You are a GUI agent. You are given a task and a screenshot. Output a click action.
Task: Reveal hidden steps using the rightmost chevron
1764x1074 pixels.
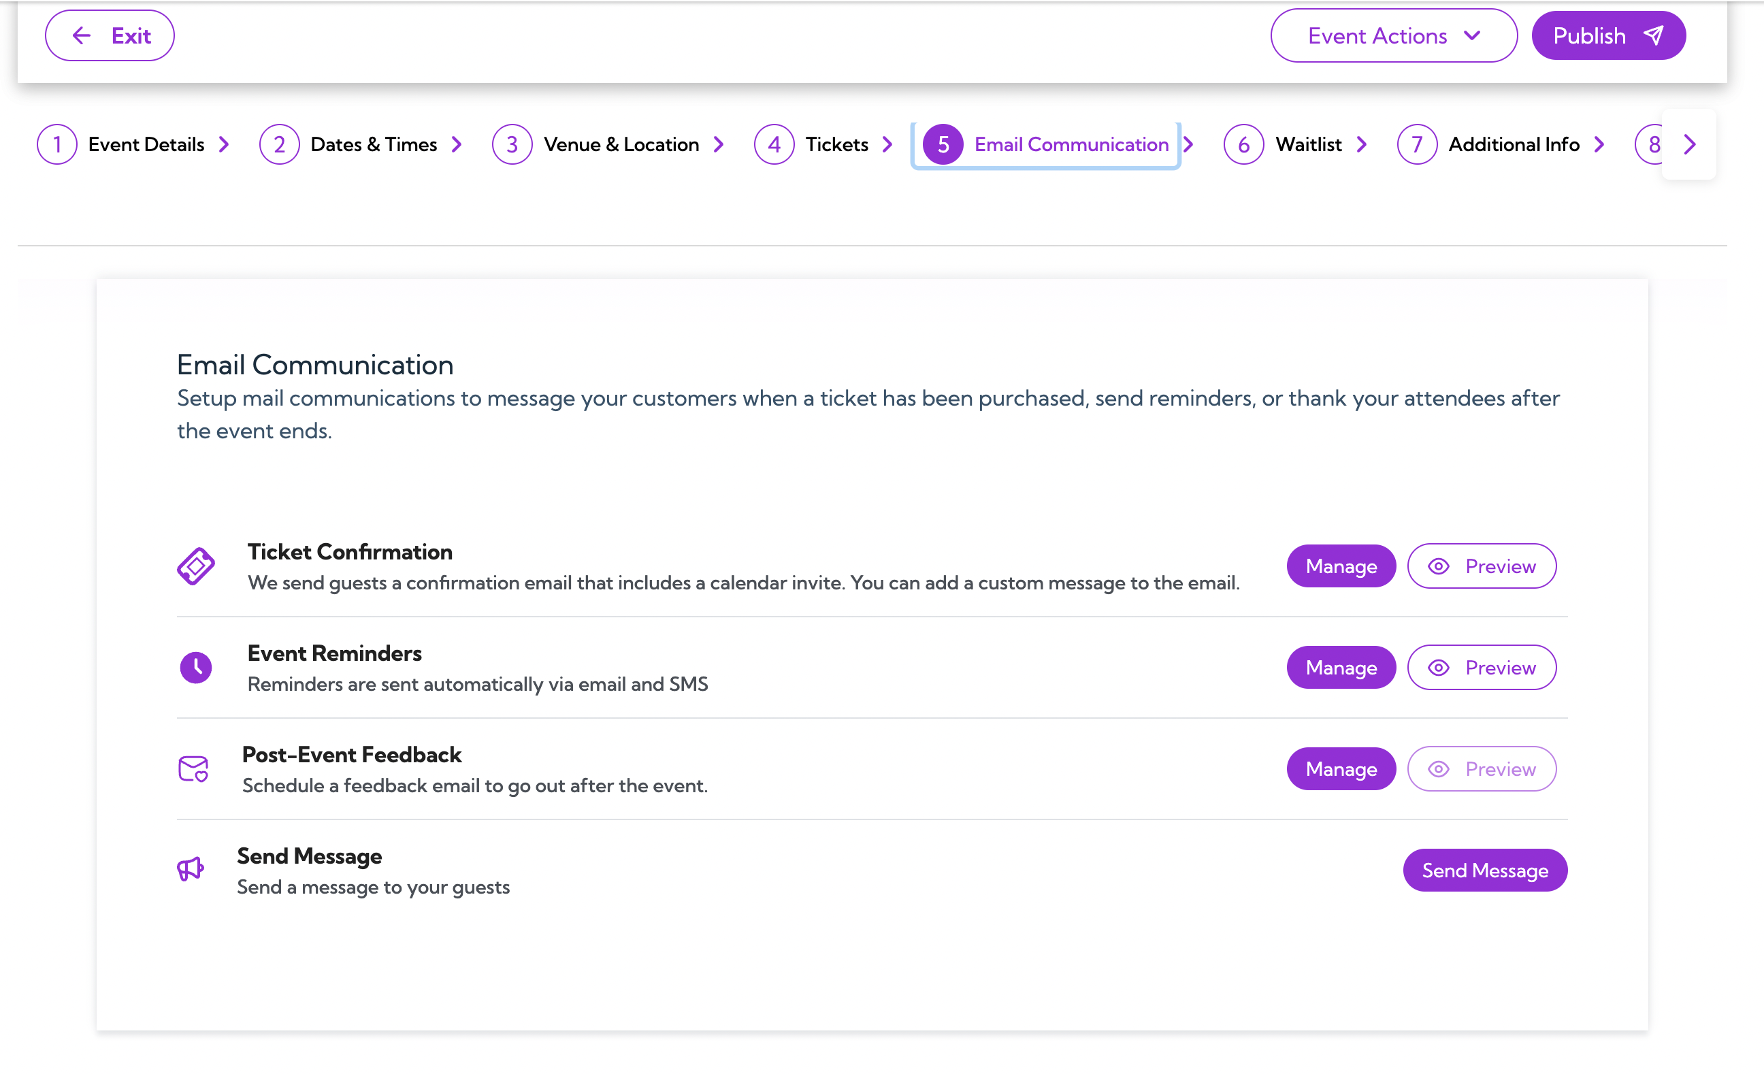(x=1690, y=144)
